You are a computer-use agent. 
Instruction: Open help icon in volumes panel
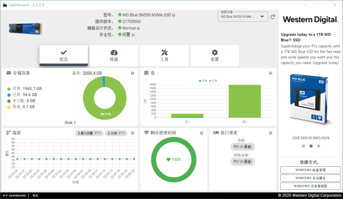(x=271, y=73)
